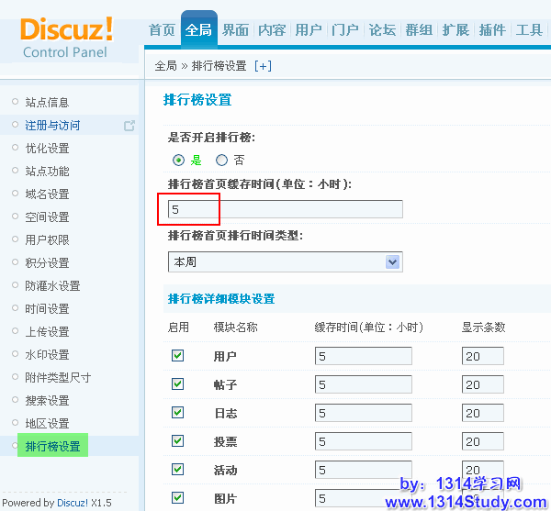Open 站点信息 in the sidebar
The width and height of the screenshot is (551, 511).
click(47, 103)
